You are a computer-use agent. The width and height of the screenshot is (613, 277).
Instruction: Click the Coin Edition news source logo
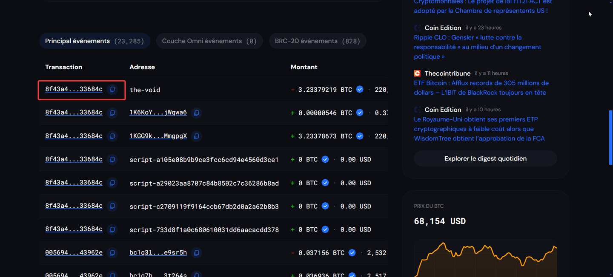[x=417, y=27]
